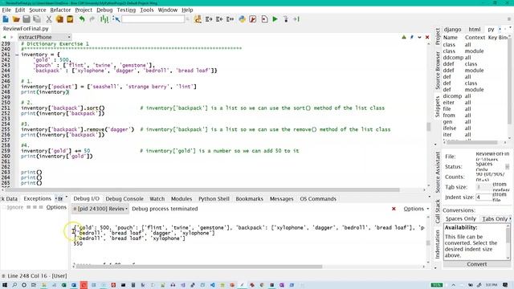Open the Tools menu

pyautogui.click(x=146, y=10)
